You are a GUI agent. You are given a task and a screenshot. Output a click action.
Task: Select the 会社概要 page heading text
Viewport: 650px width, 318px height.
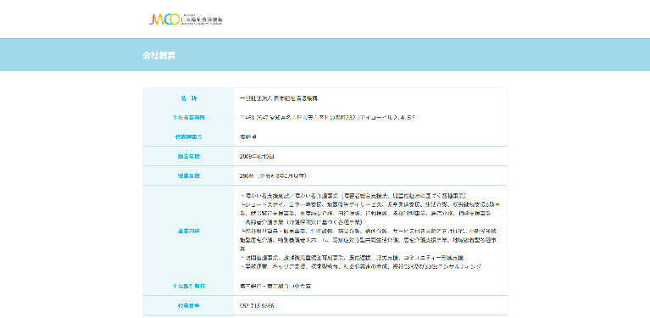pyautogui.click(x=159, y=56)
